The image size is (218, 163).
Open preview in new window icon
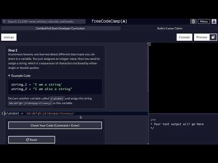[x=213, y=37]
